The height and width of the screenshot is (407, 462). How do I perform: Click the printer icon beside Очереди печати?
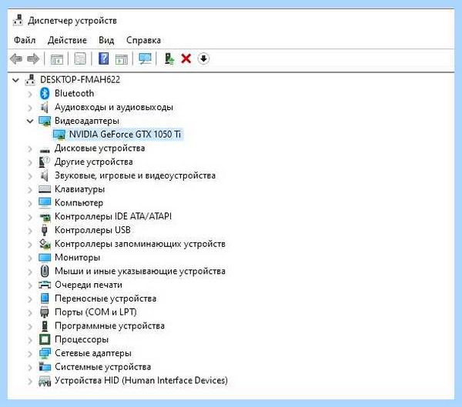45,285
